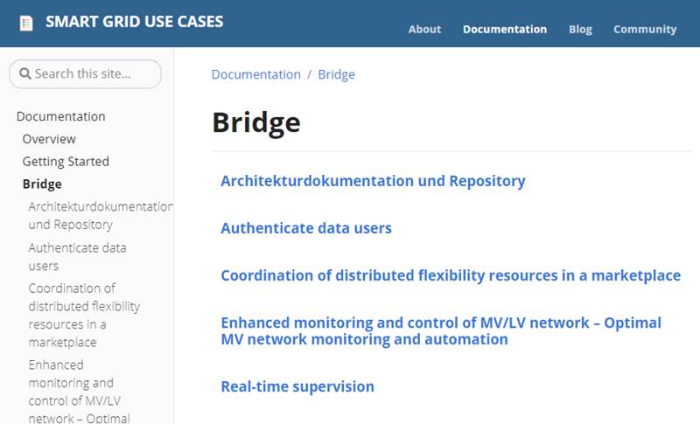Open the Documentation navigation tab

point(505,30)
